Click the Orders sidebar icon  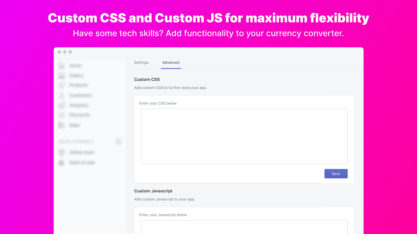(x=62, y=76)
